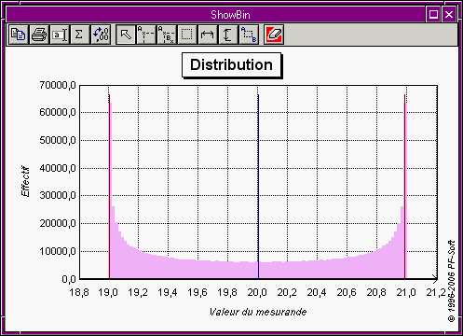
Task: Click the Valeur du mesurande axis label
Action: pos(258,312)
